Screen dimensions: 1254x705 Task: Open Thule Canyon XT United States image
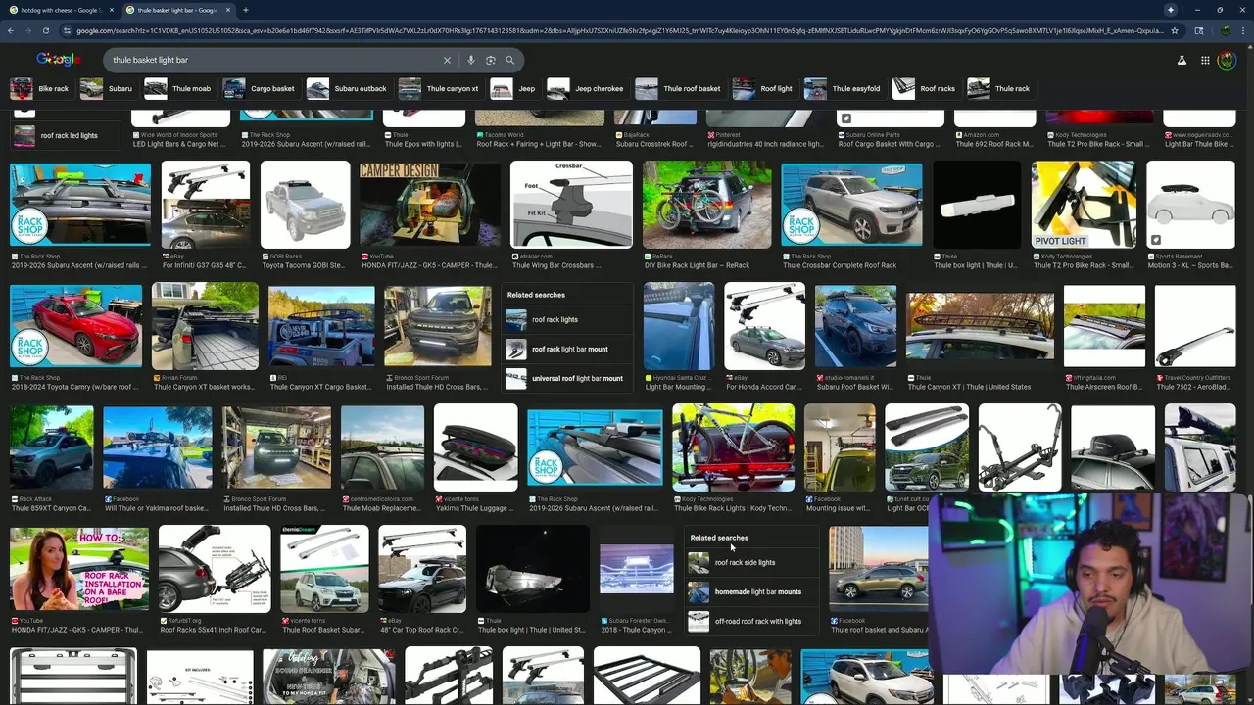click(980, 326)
